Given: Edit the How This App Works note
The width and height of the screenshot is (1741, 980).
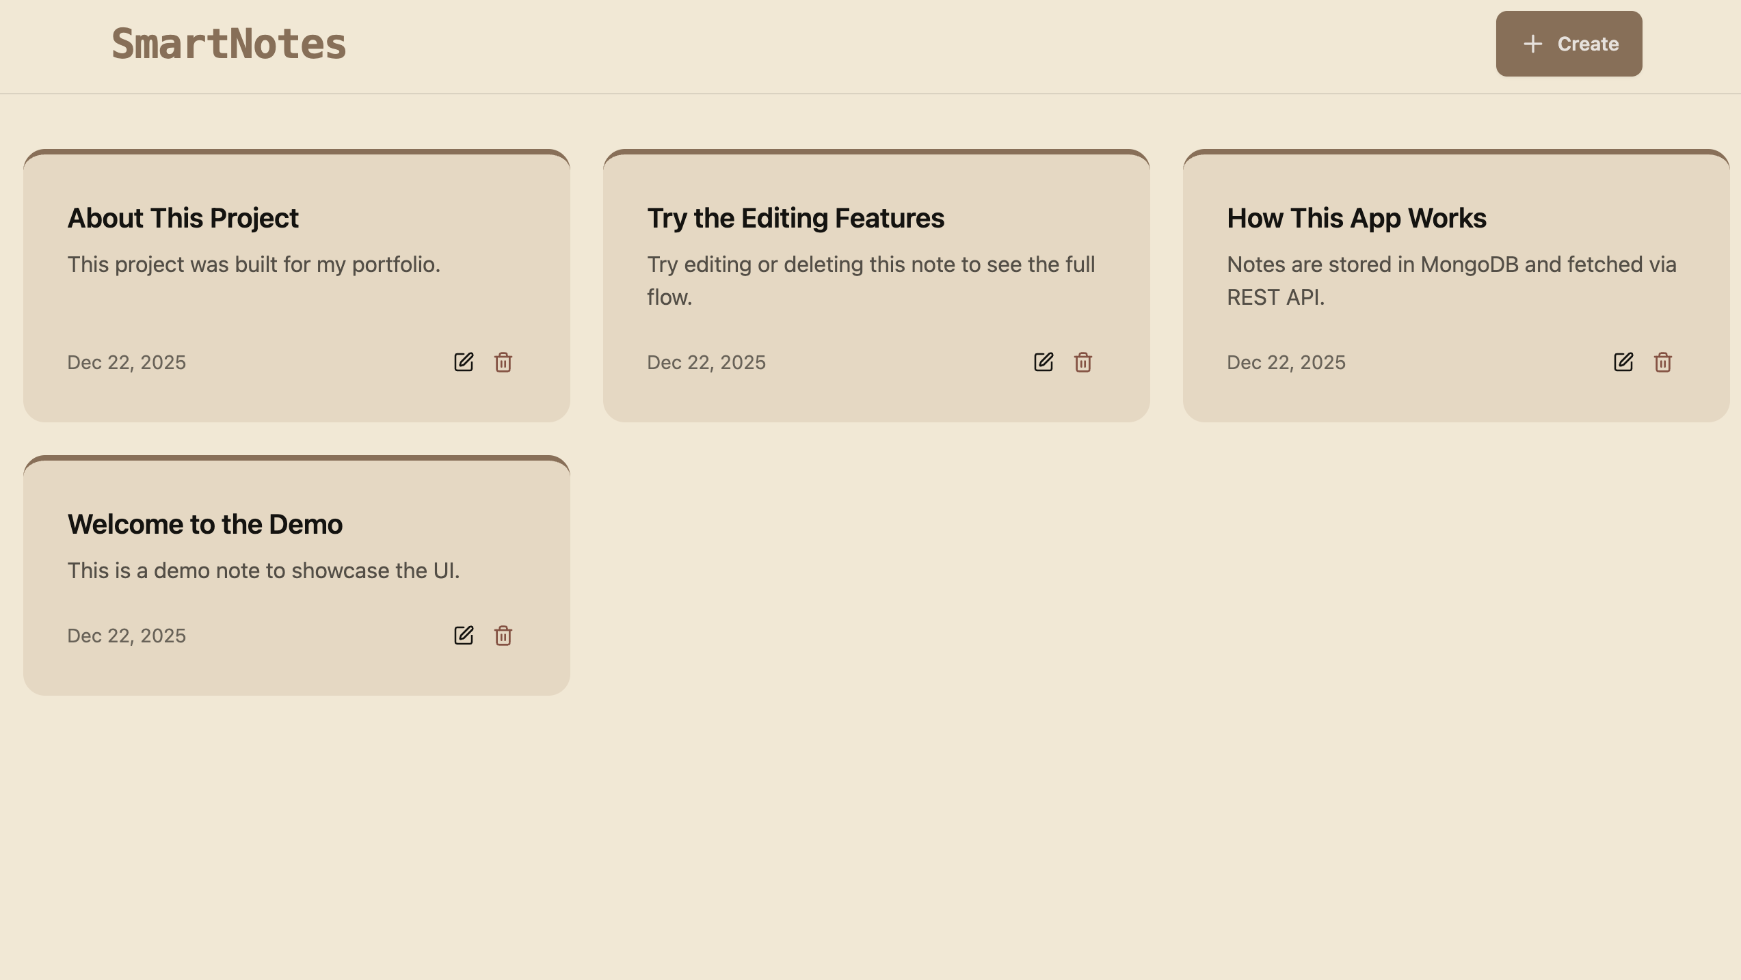Looking at the screenshot, I should click(x=1623, y=362).
